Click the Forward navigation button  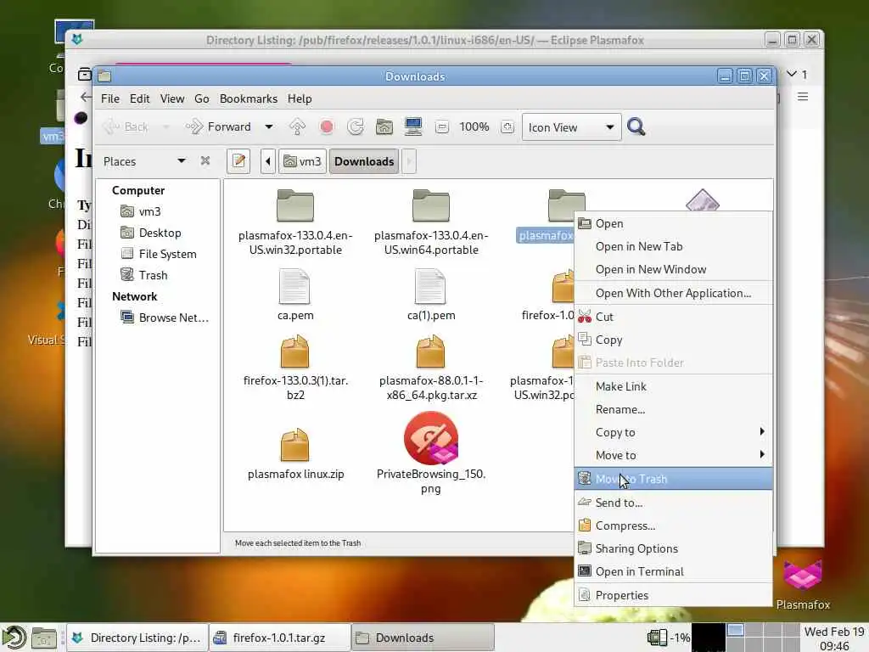[218, 127]
